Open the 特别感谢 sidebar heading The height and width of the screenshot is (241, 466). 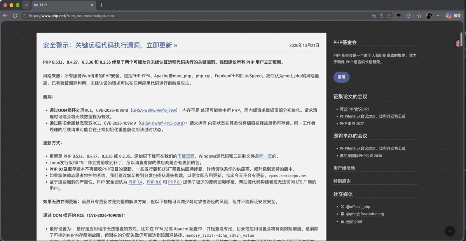tap(342, 181)
